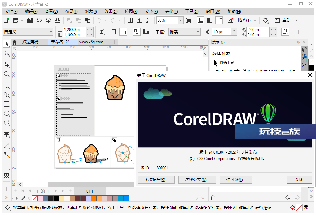The width and height of the screenshot is (316, 215).
Task: Select the Eyedropper icon beside palette
Action: (23, 198)
